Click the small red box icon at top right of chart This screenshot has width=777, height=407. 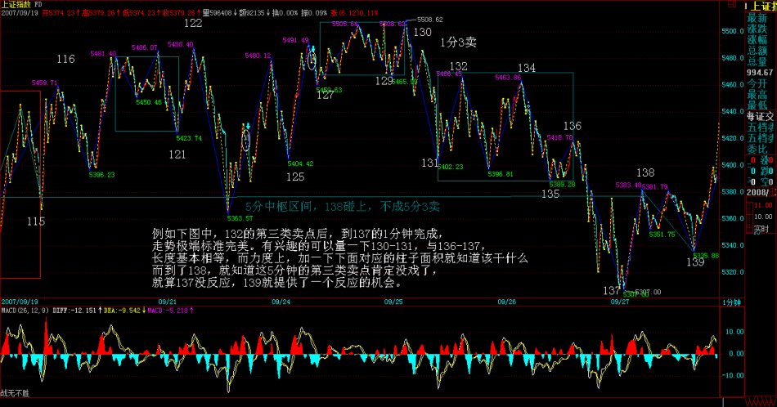click(x=730, y=4)
